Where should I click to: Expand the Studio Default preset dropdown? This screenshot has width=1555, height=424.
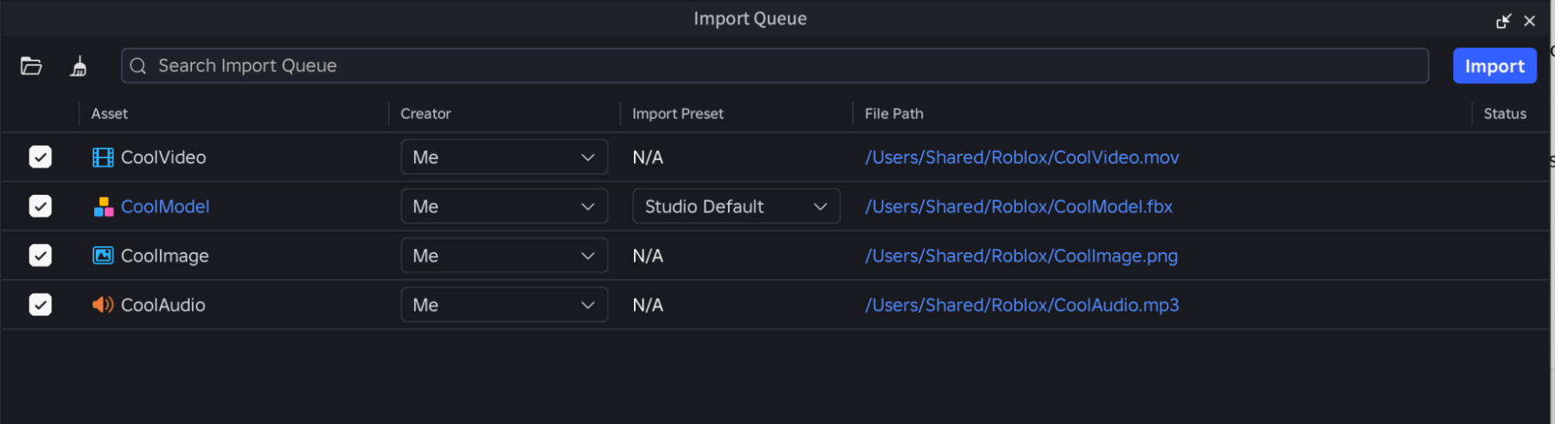pos(736,207)
